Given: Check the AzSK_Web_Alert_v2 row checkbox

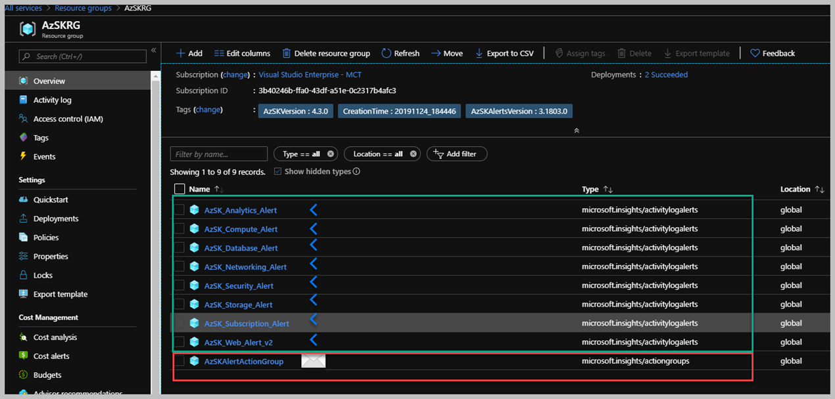Looking at the screenshot, I should (x=179, y=342).
